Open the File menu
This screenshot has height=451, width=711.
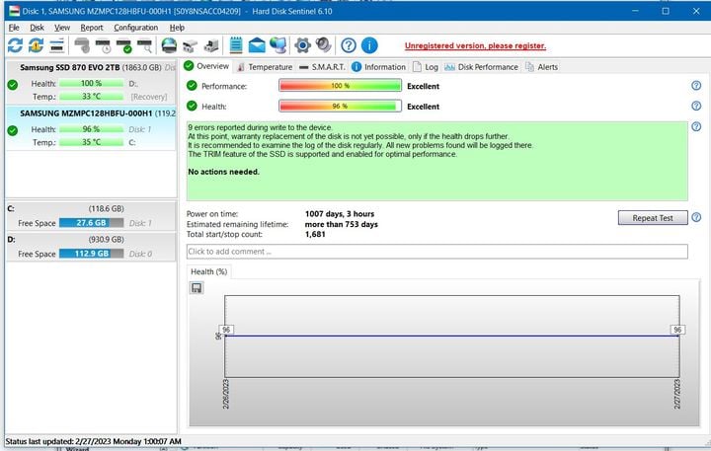tap(14, 28)
